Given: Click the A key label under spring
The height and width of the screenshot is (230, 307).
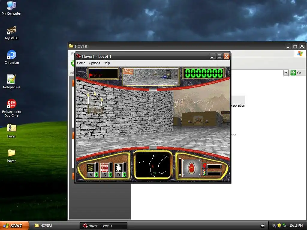Looking at the screenshot, I should (91, 175).
